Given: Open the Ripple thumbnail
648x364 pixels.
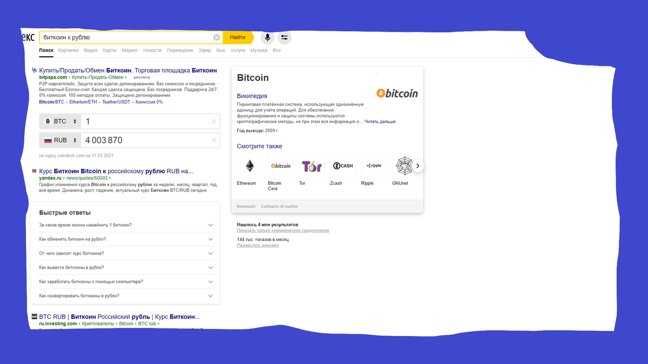Looking at the screenshot, I should (x=374, y=166).
